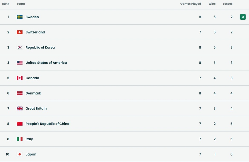Click the China flag icon
Viewport: 249px width, 162px height.
[20, 124]
